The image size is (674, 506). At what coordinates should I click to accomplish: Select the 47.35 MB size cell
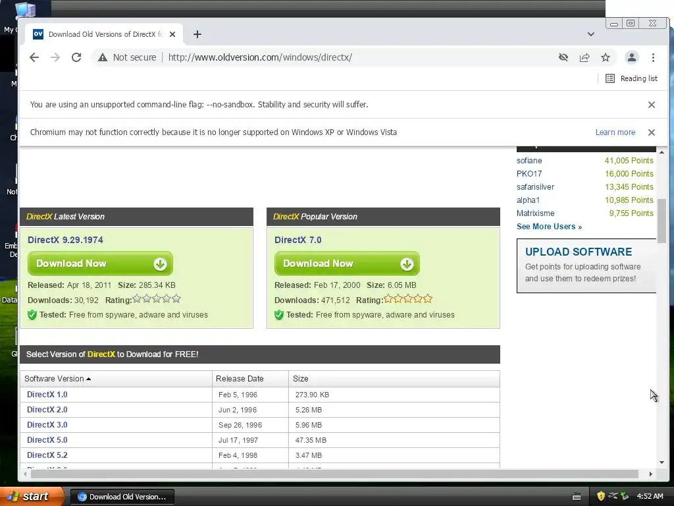tap(311, 440)
